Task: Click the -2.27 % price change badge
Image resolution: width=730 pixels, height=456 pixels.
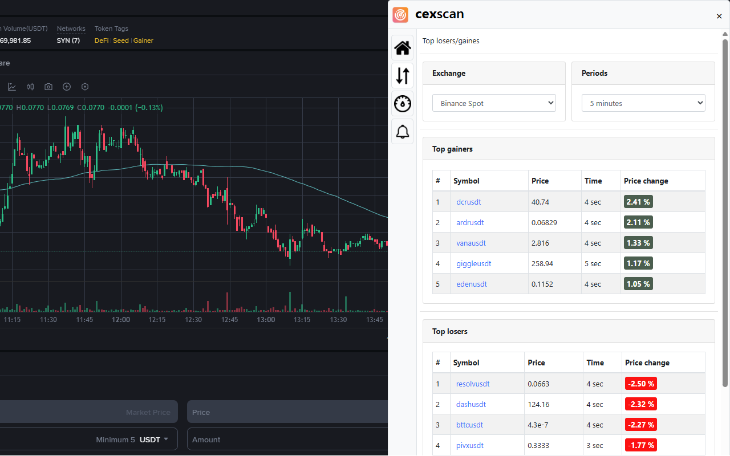Action: point(641,425)
